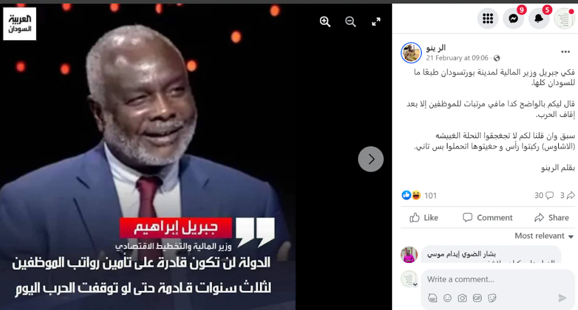Click the Comment button
This screenshot has width=578, height=310.
pos(487,218)
